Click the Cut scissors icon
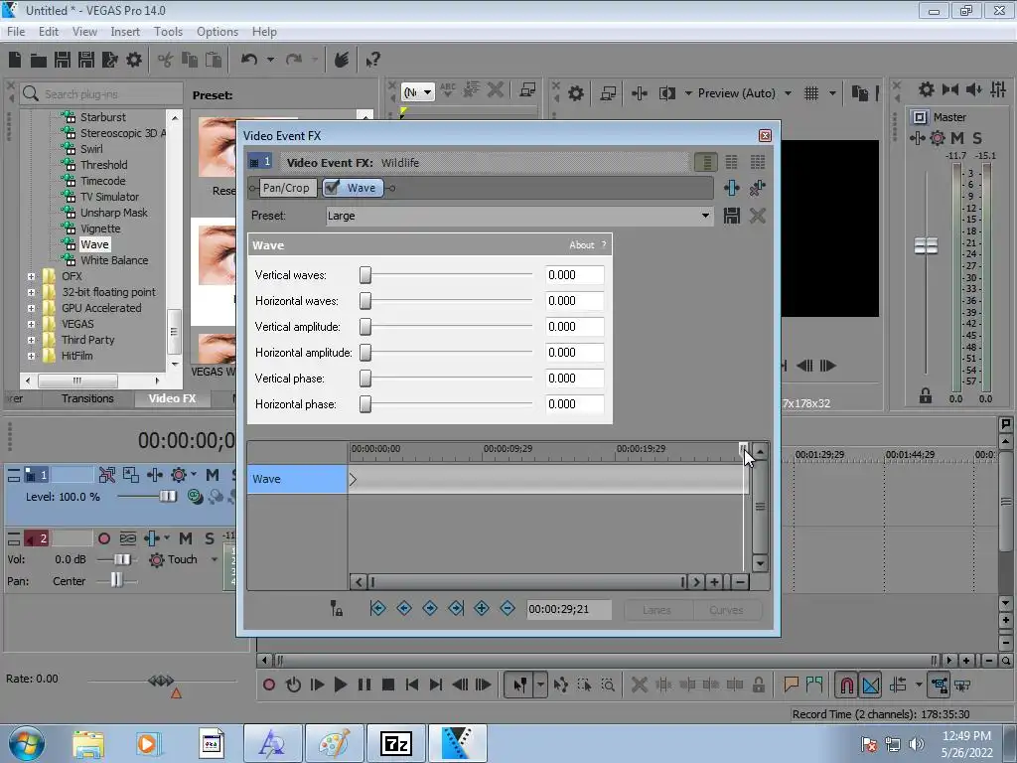Viewport: 1017px width, 763px height. pos(166,61)
